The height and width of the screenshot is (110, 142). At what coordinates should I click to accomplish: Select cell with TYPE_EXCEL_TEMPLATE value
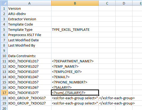pos(75,29)
